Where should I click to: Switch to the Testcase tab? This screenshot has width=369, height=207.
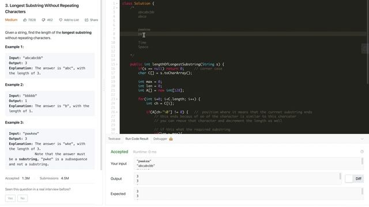(114, 139)
